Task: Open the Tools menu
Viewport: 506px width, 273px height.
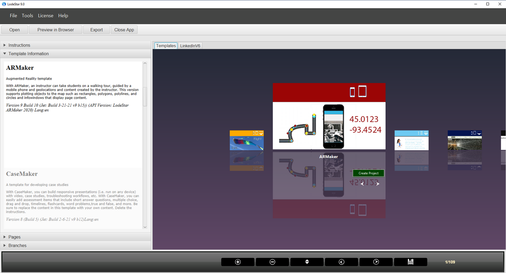Action: click(x=27, y=16)
